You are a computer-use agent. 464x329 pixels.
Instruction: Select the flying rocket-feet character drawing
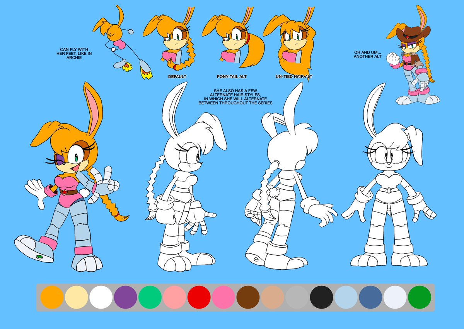[123, 42]
